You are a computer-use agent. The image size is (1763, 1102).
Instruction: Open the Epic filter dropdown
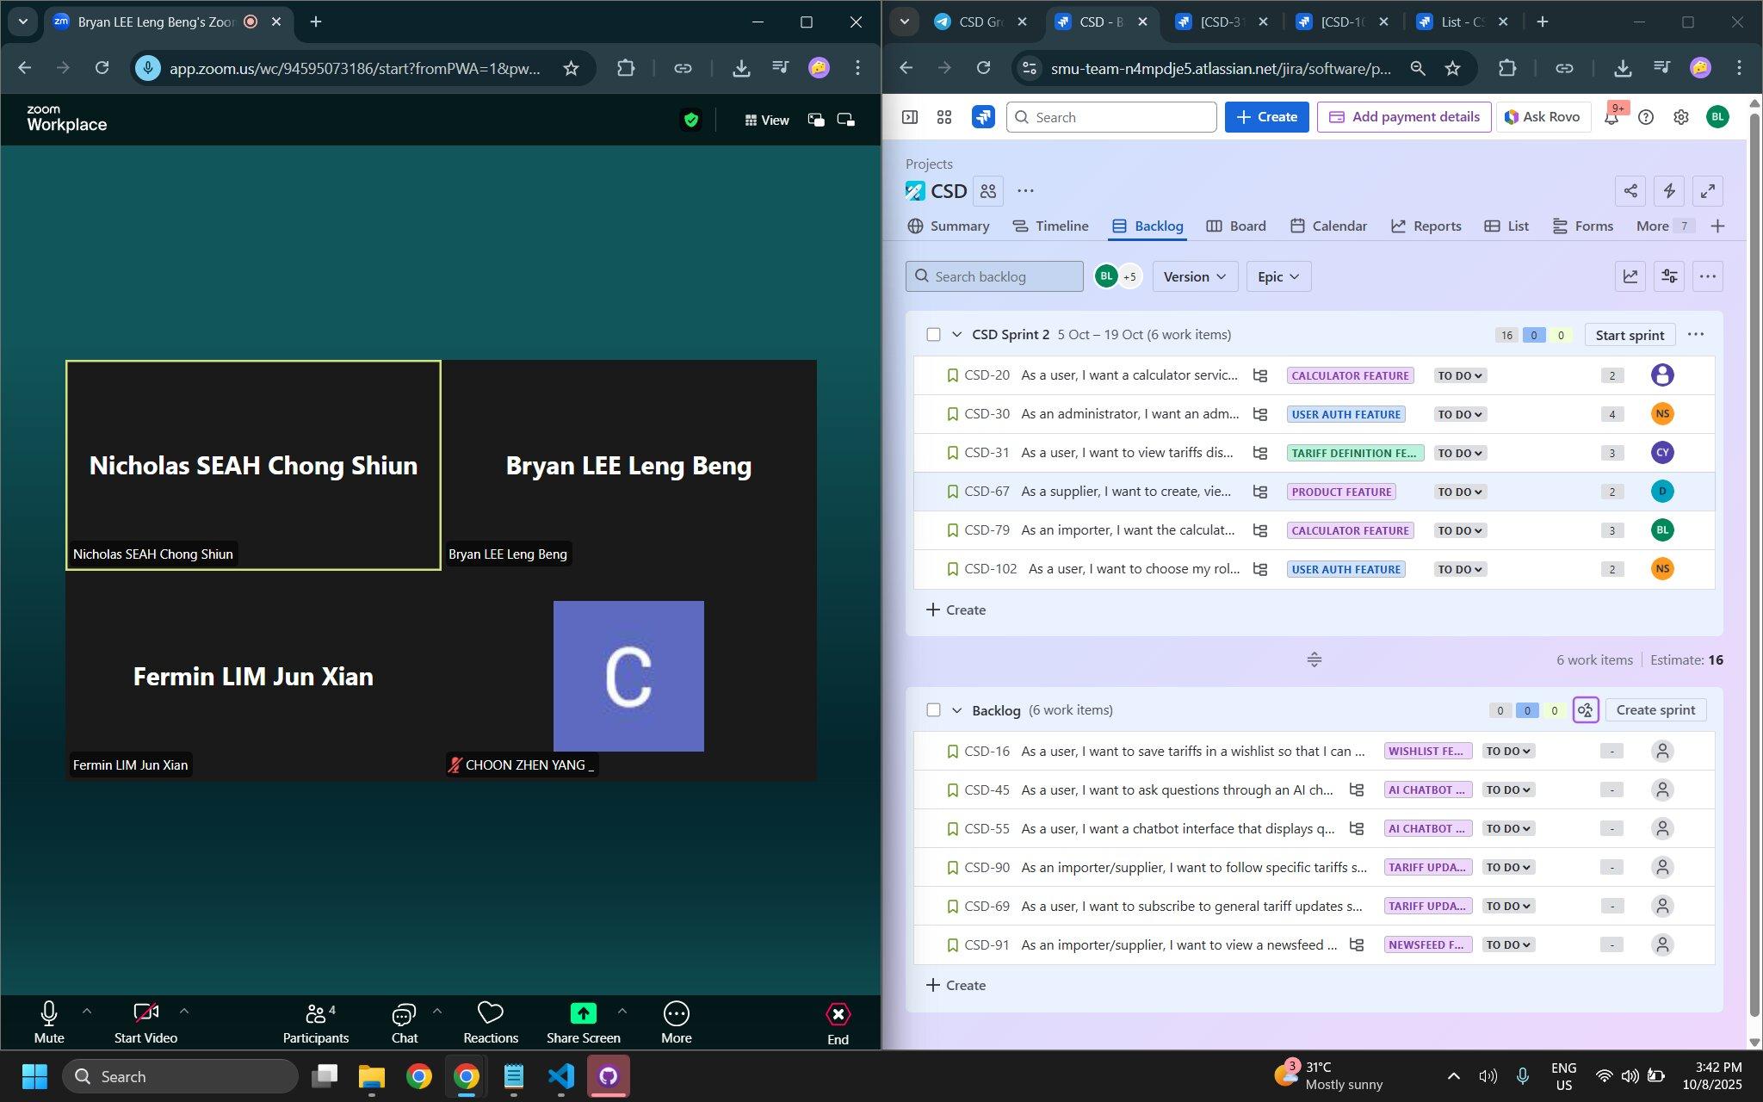pyautogui.click(x=1277, y=276)
